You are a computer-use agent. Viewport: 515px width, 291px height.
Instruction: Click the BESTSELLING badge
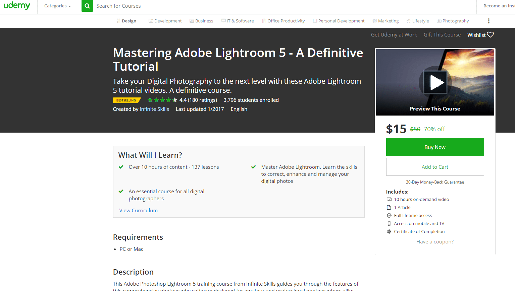(x=127, y=100)
